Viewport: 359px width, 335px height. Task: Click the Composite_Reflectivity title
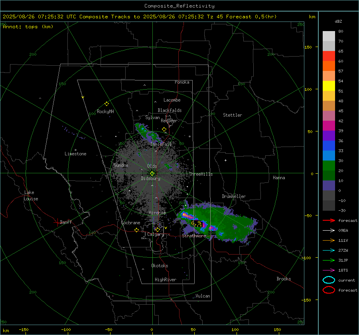point(179,6)
